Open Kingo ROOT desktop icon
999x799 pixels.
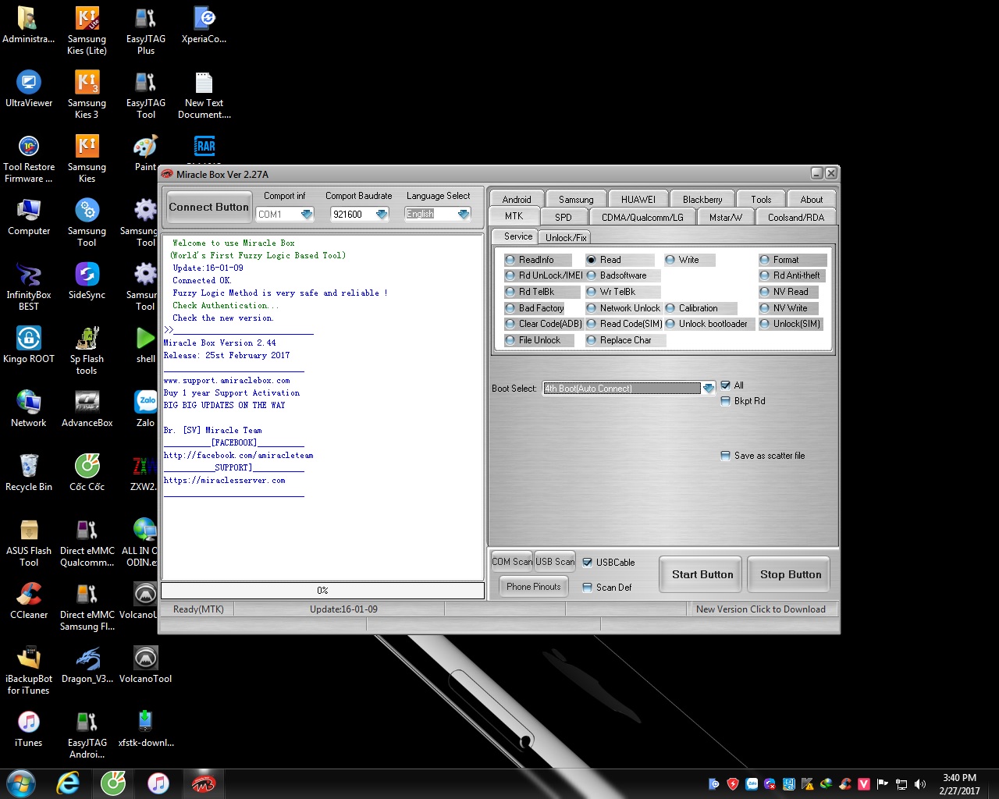pyautogui.click(x=29, y=344)
